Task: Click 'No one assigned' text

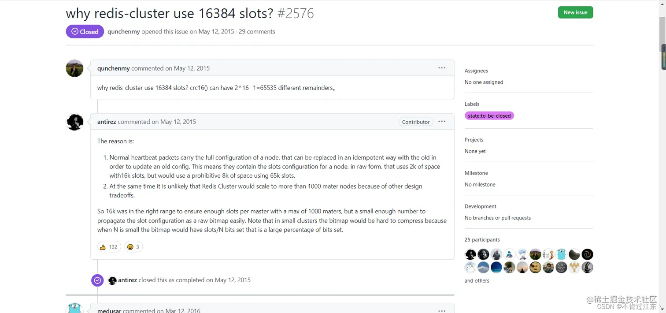Action: pos(484,82)
